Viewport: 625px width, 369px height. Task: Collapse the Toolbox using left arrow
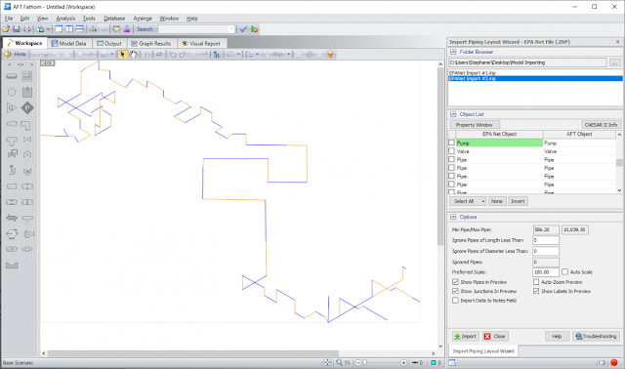point(10,64)
